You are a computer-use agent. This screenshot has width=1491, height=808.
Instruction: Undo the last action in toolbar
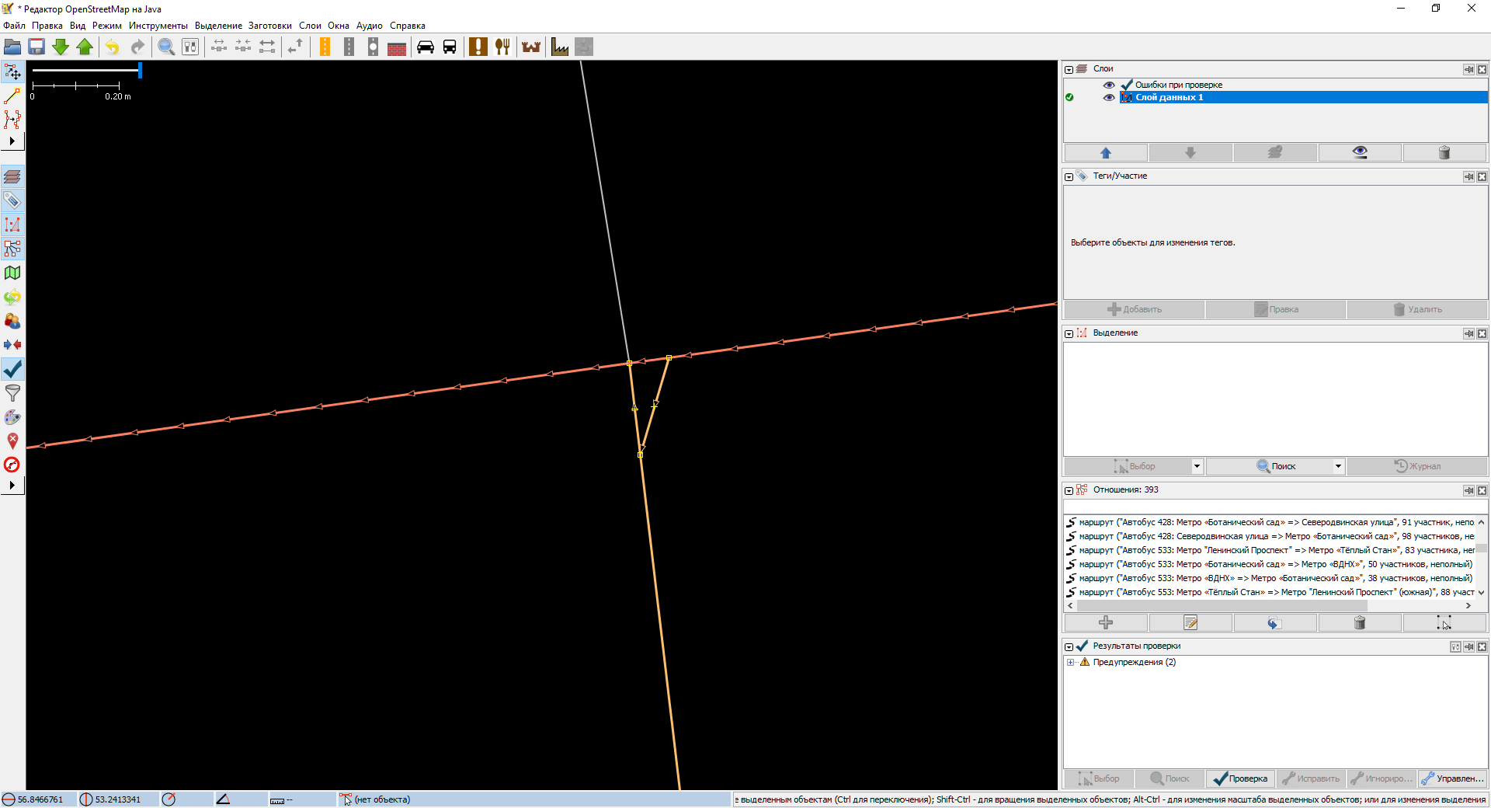coord(113,47)
